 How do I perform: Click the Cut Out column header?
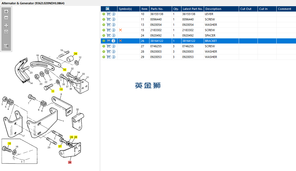tap(248, 9)
